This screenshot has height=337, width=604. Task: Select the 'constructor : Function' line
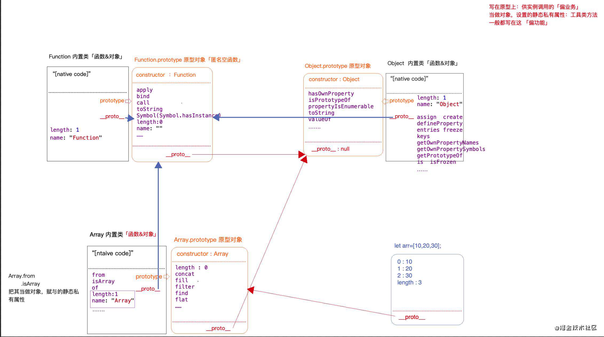tap(166, 75)
